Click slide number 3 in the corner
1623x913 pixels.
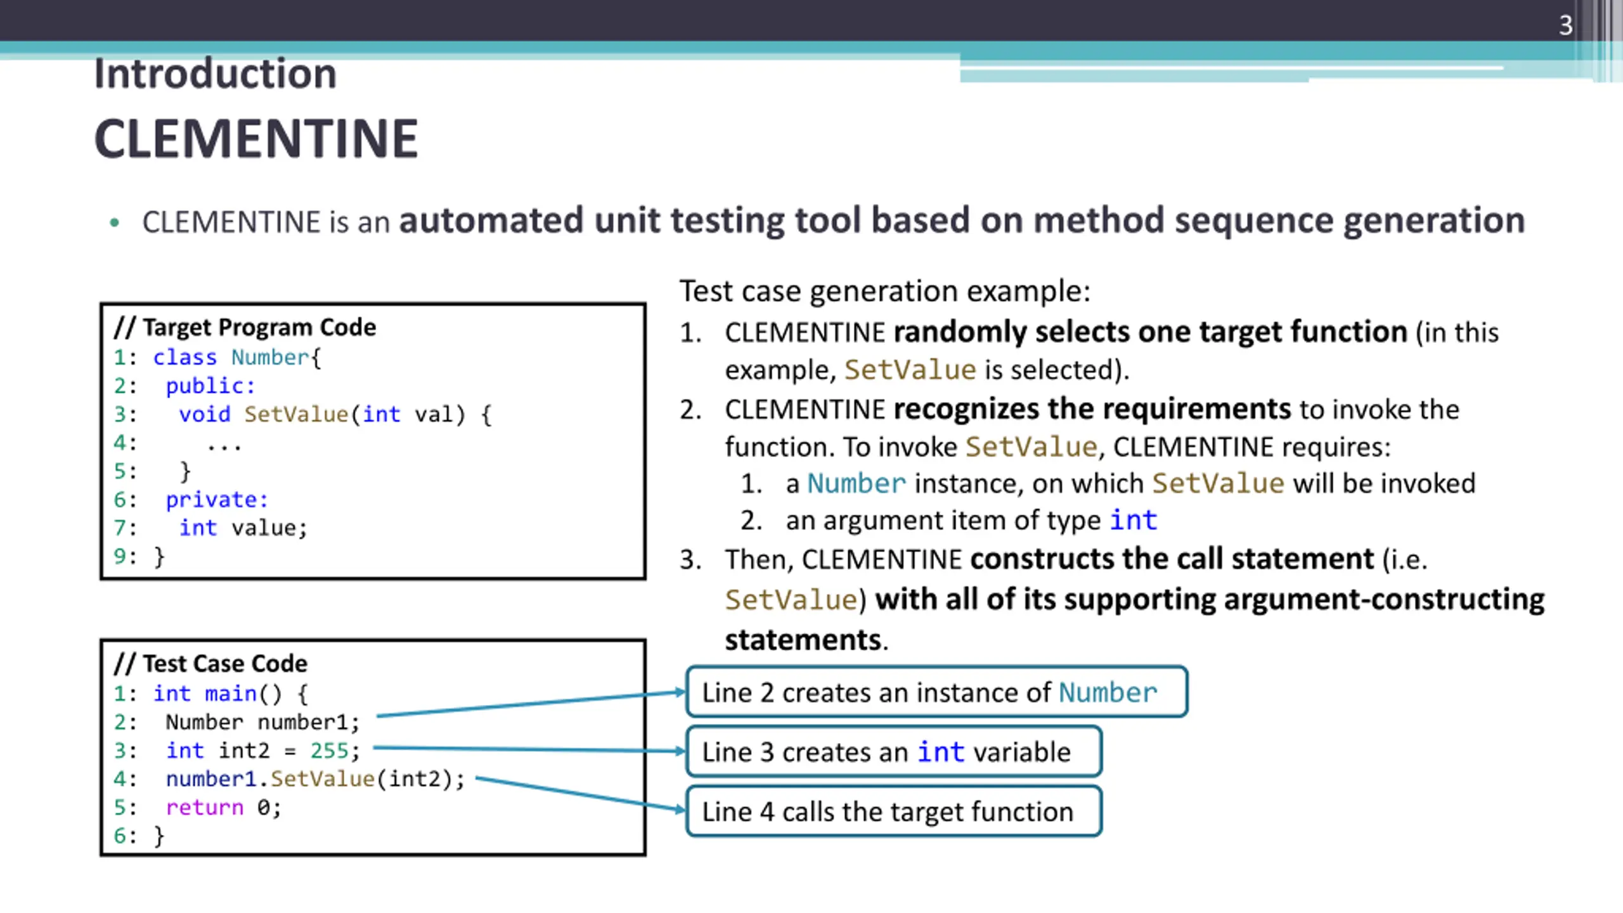click(x=1565, y=25)
